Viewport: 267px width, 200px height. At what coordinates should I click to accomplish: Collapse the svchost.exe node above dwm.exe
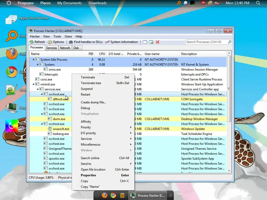click(42, 114)
